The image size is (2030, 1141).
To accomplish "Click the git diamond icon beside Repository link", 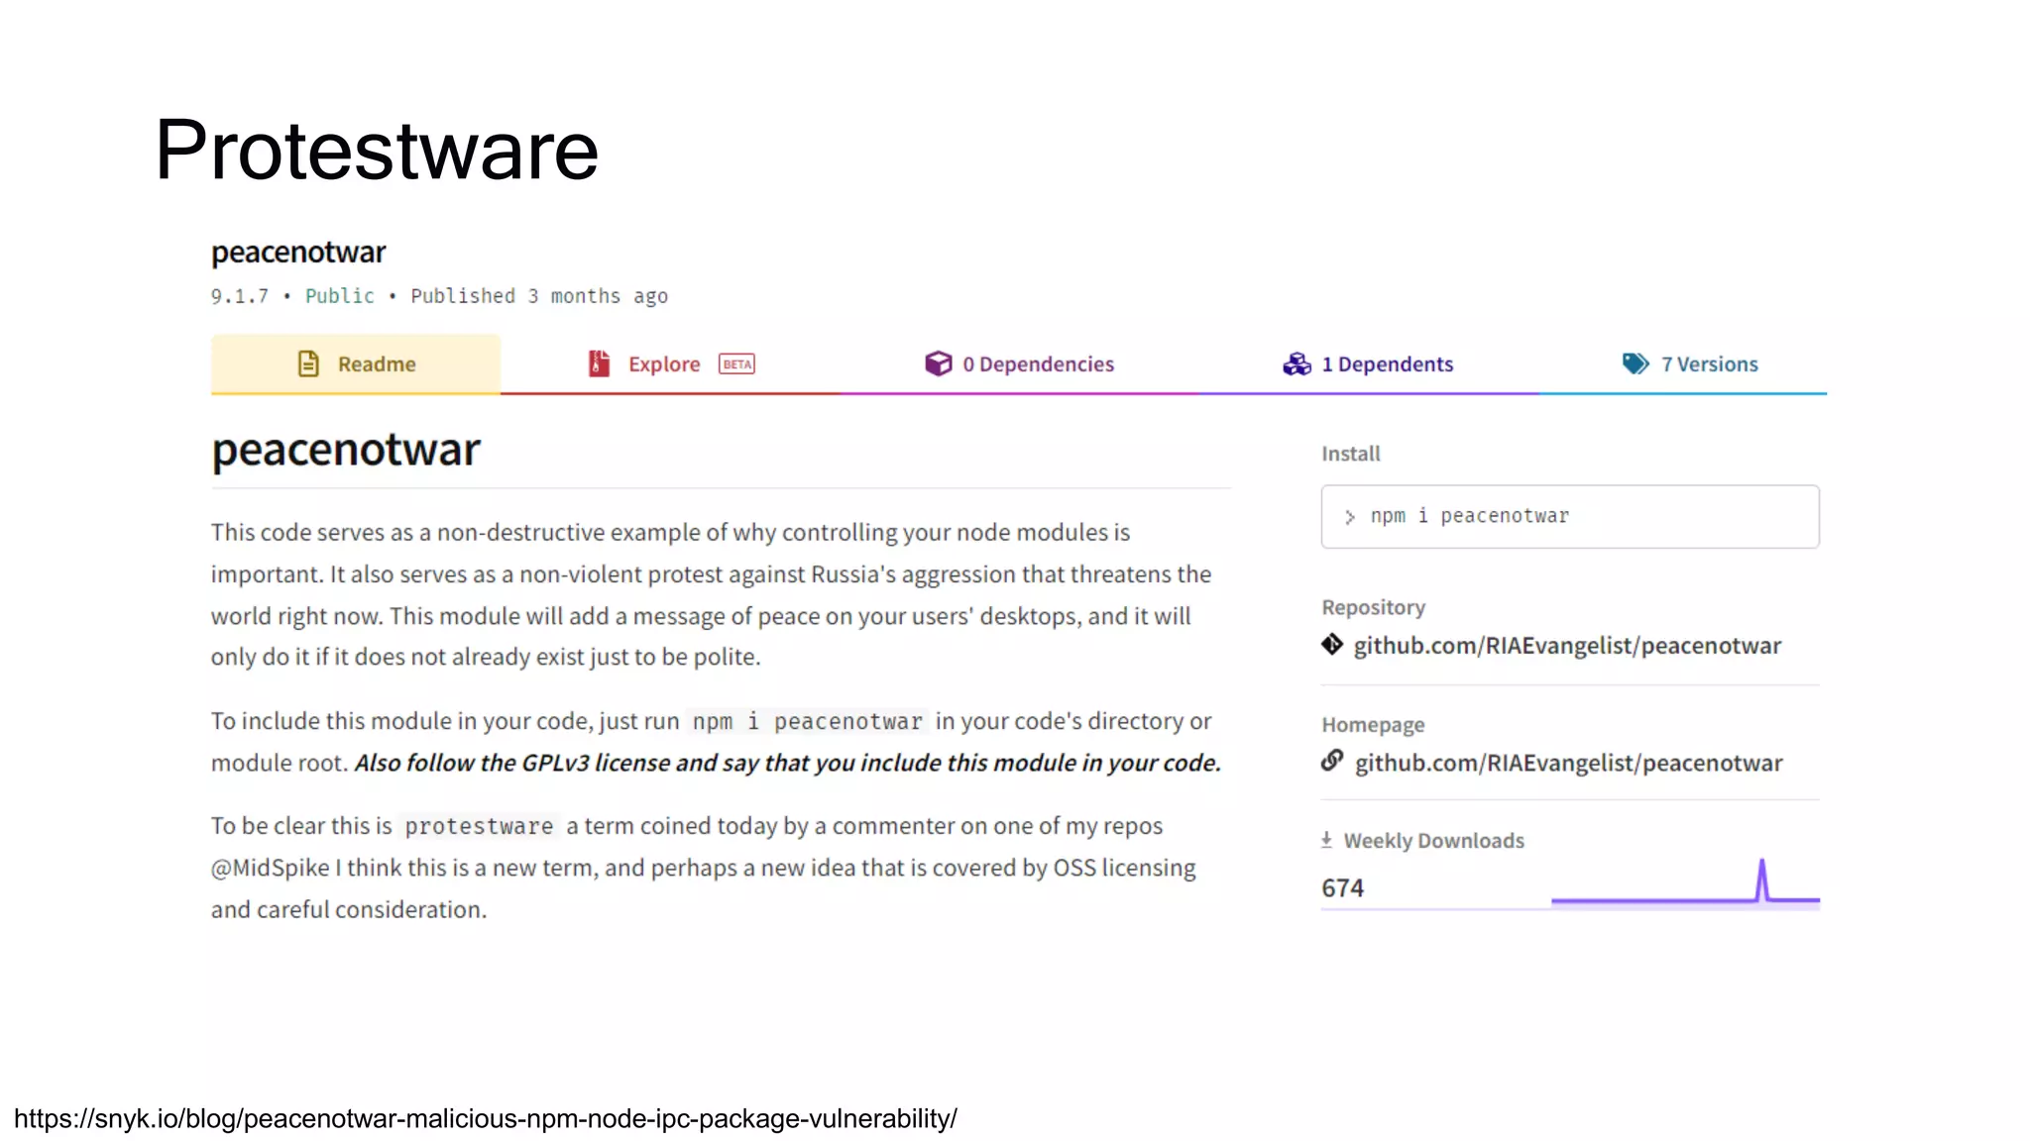I will (1332, 645).
